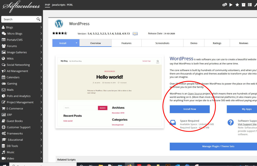Screen dimensions: 257x166
Task: Click the Gaming controller icon
Action: (4, 84)
